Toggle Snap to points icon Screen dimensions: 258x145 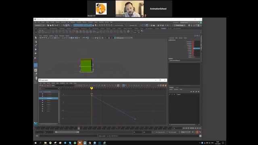point(104,25)
